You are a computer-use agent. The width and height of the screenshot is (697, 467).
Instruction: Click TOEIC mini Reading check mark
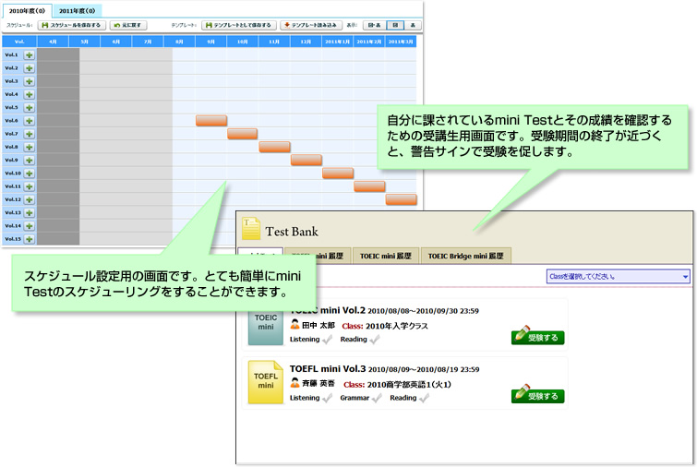click(375, 340)
